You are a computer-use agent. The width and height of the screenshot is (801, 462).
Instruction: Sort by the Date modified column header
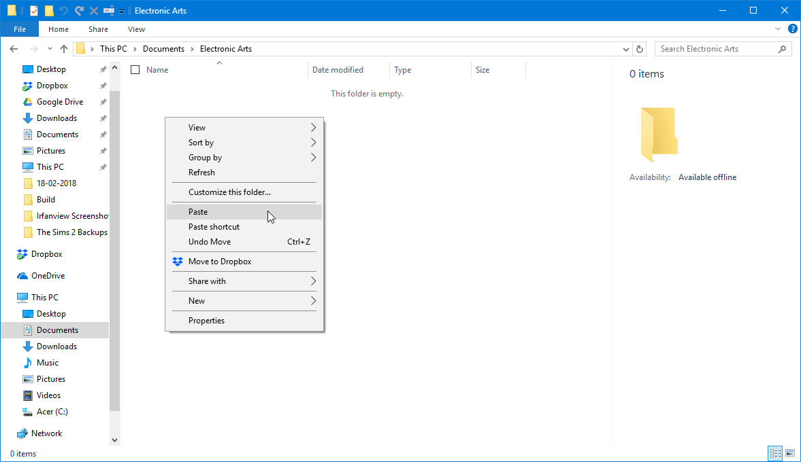338,70
